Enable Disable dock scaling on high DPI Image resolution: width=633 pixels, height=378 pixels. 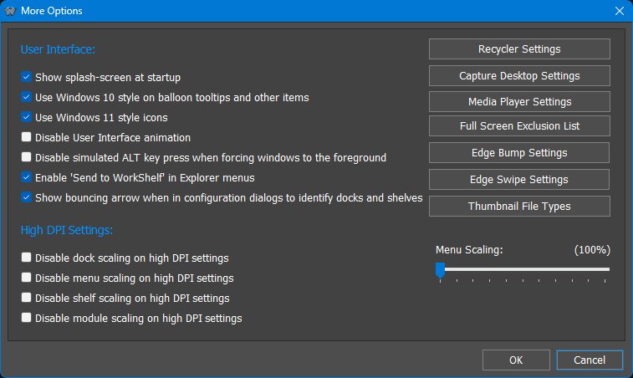click(x=26, y=258)
